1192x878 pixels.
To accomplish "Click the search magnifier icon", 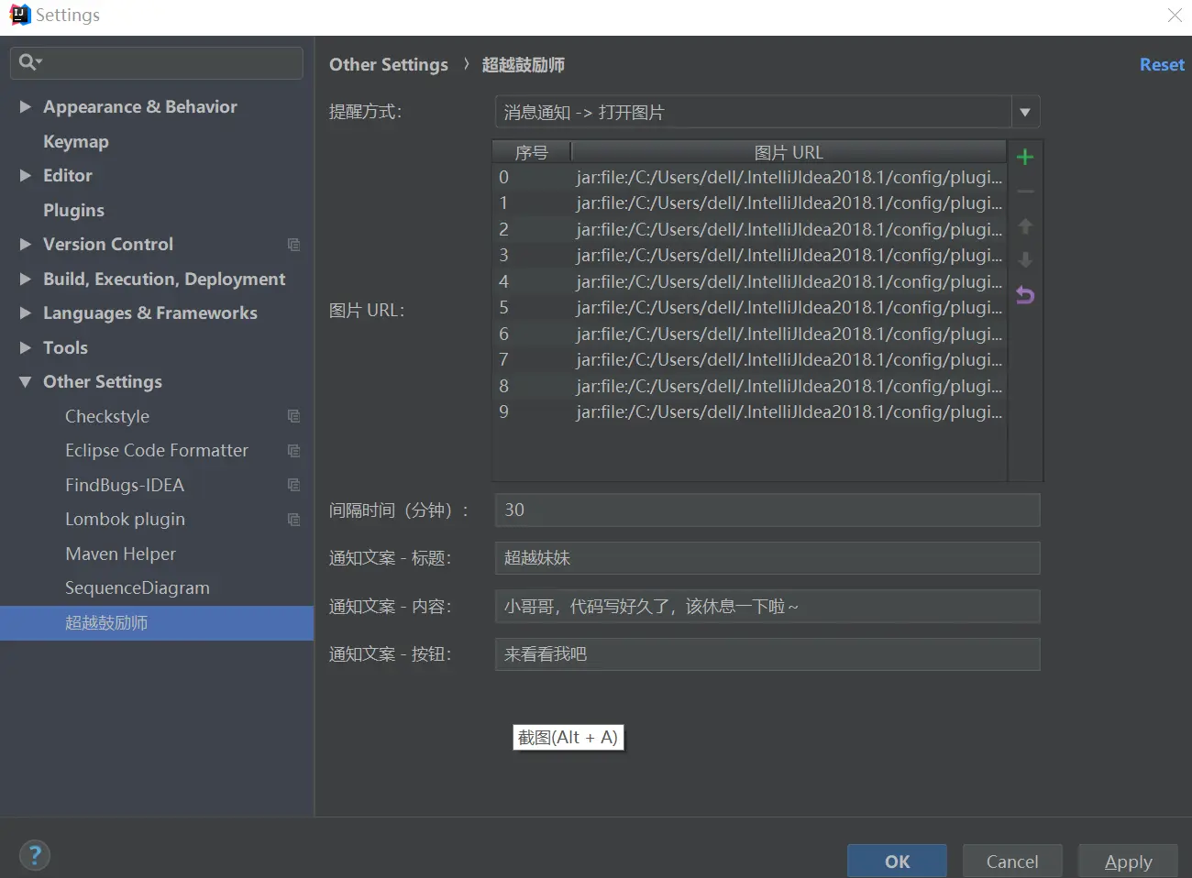I will (x=29, y=62).
